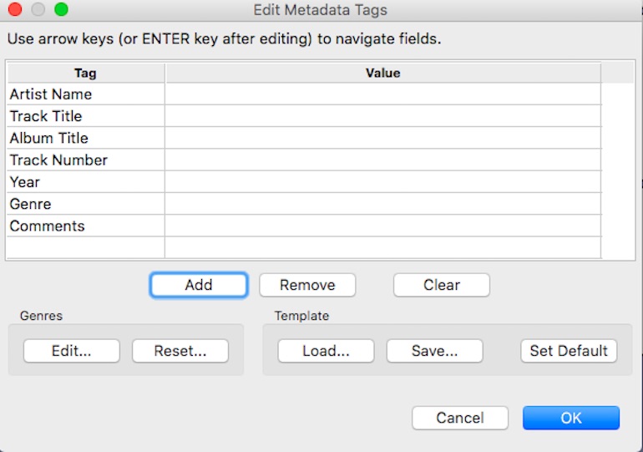Select the Track Number value cell
Viewport: 643px width, 452px height.
pos(383,160)
